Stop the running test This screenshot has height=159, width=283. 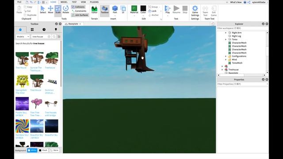(185, 10)
